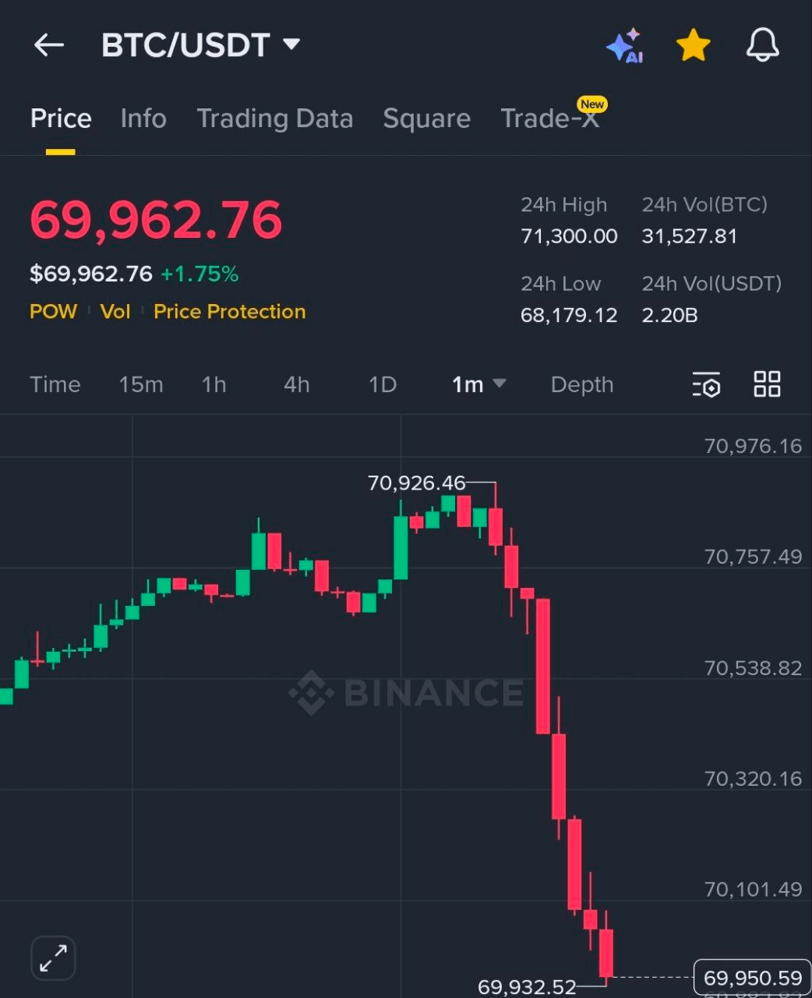Image resolution: width=812 pixels, height=998 pixels.
Task: Open chart indicator settings icon
Action: [706, 384]
